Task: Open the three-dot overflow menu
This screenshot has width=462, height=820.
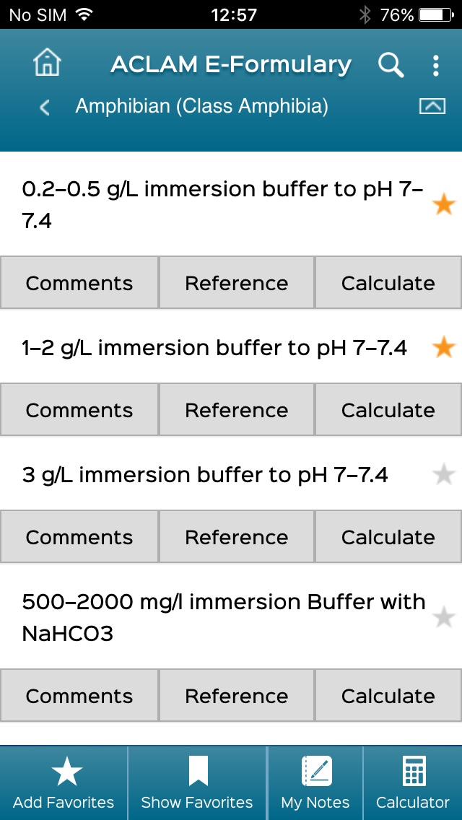Action: 435,66
